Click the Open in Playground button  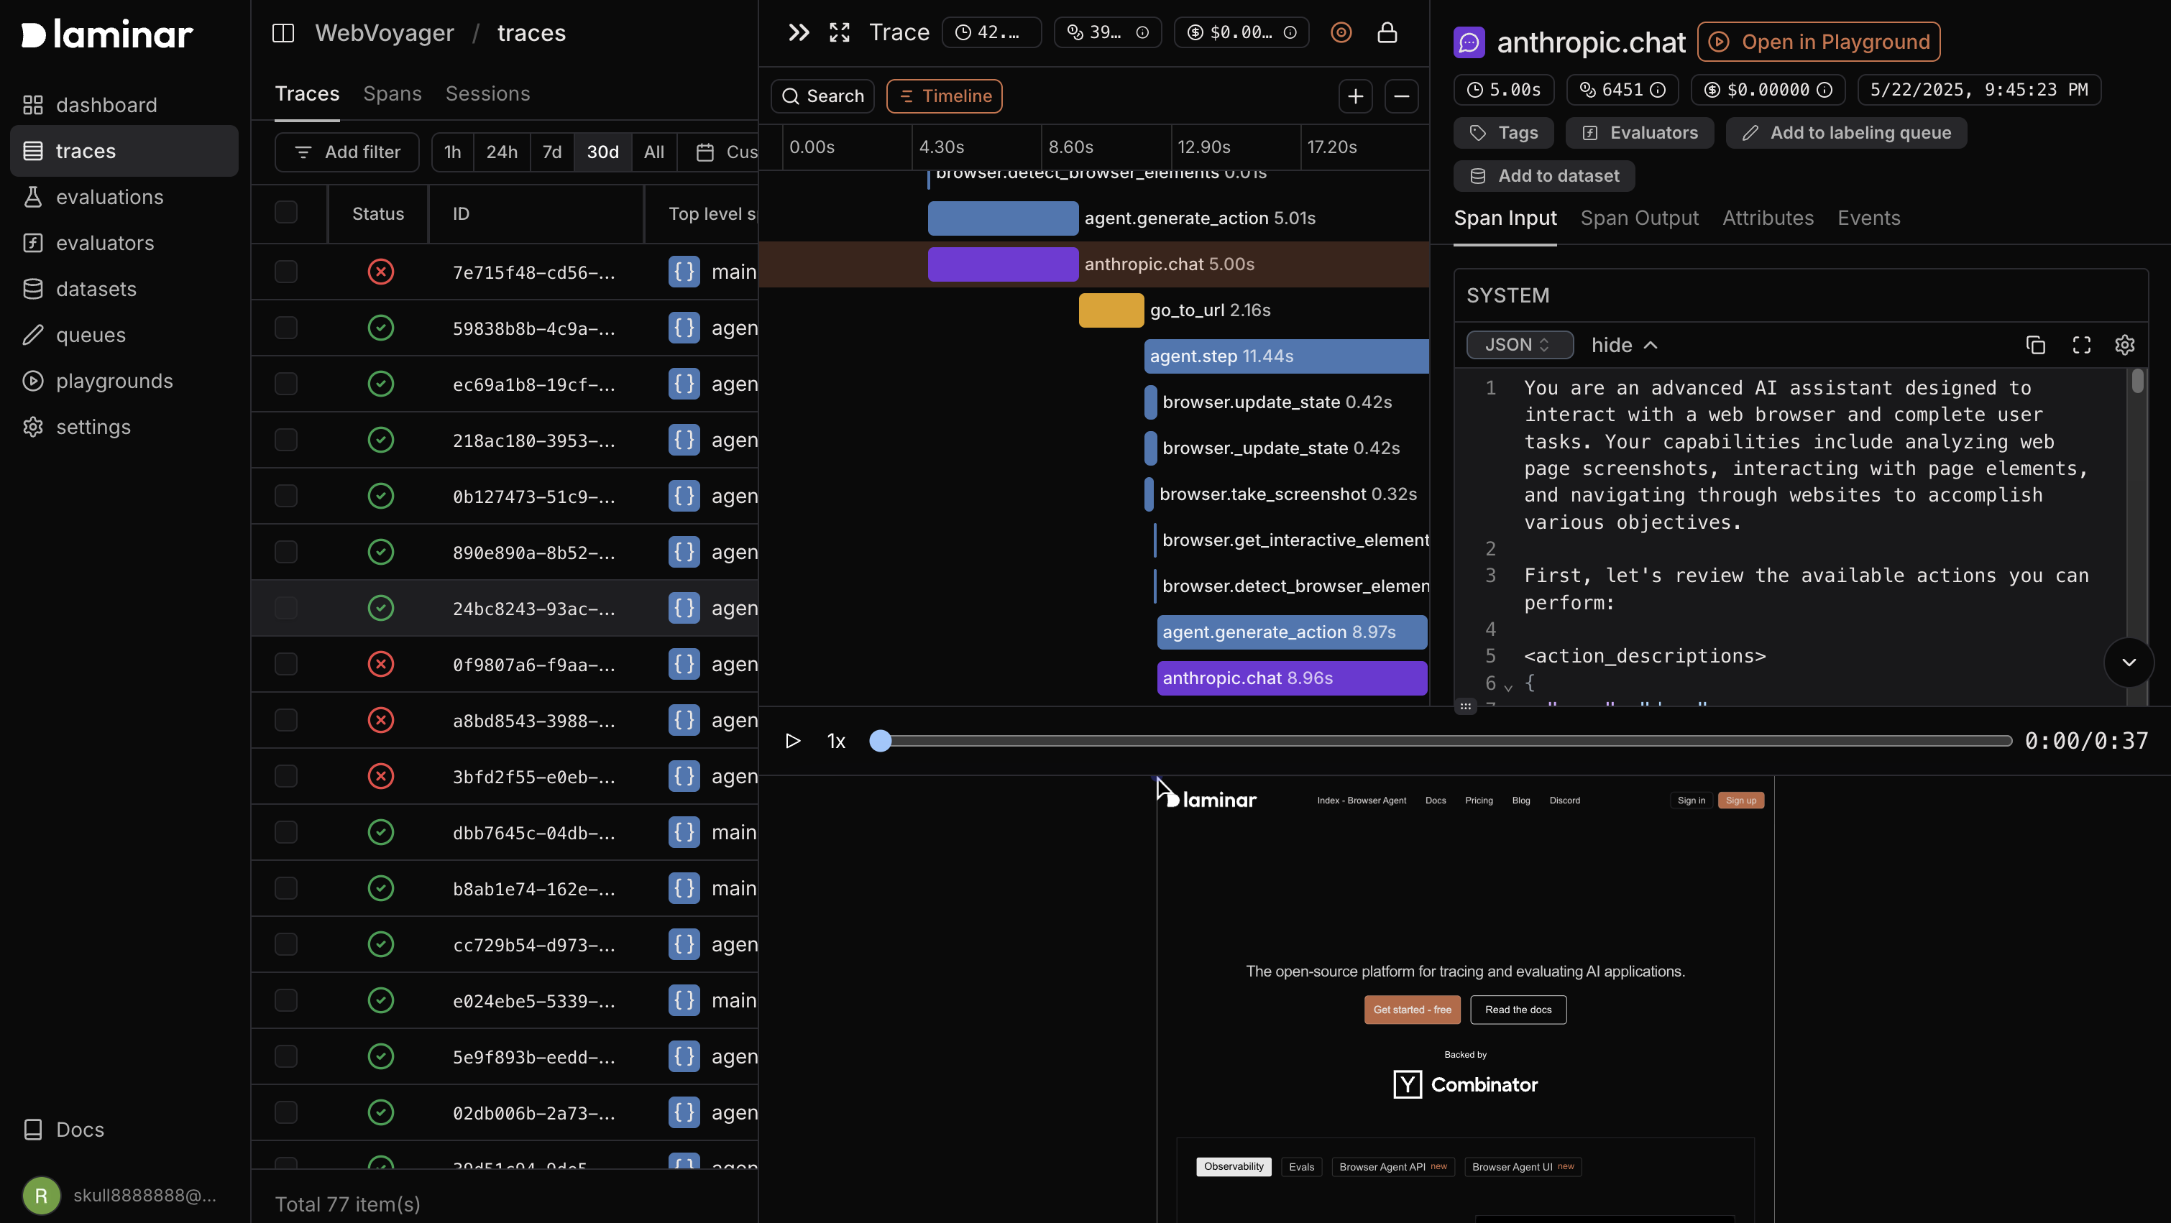pyautogui.click(x=1818, y=41)
